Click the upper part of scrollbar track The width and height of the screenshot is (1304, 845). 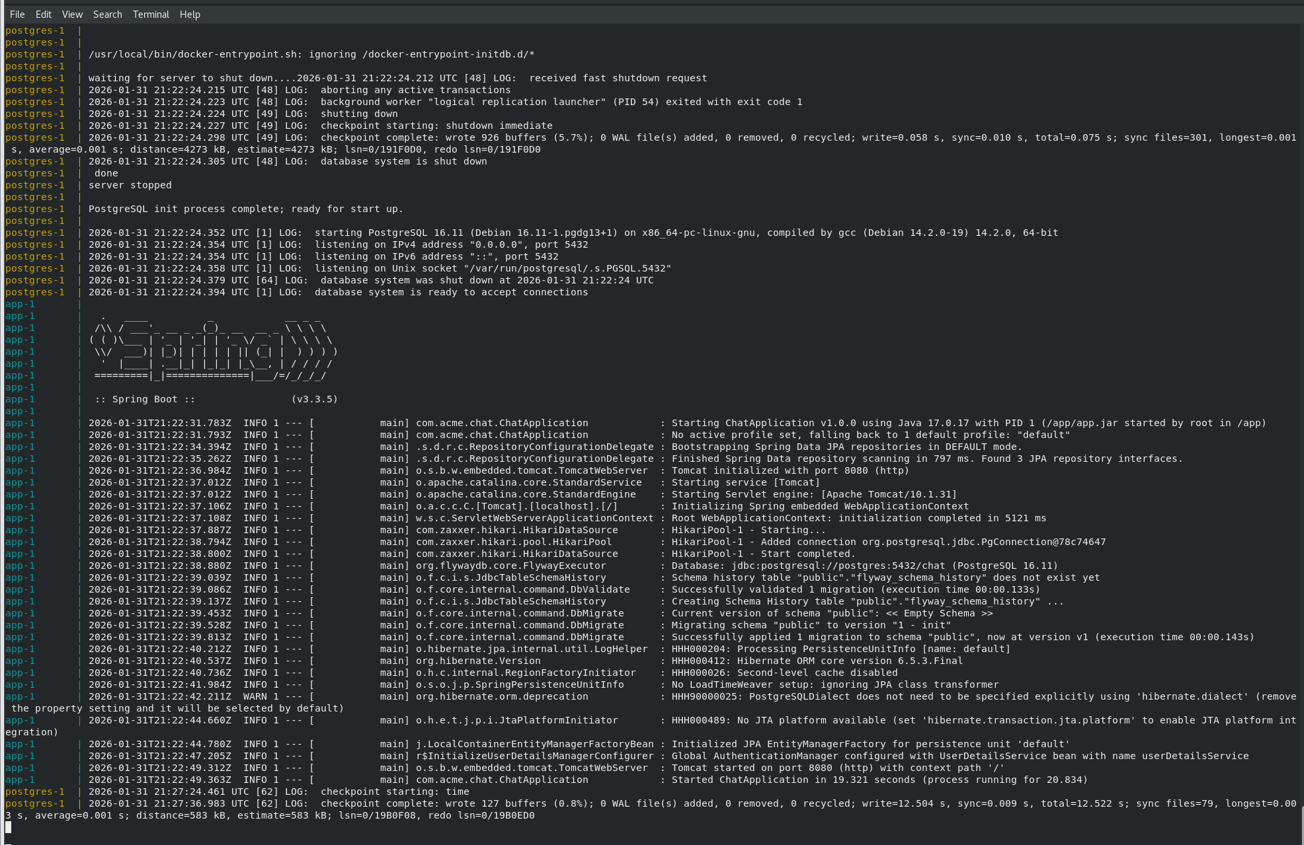[1301, 198]
